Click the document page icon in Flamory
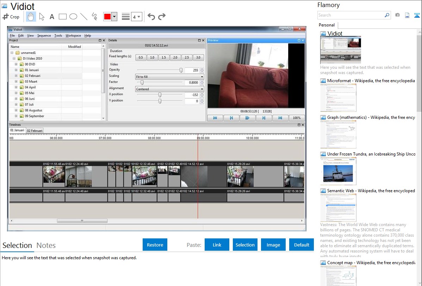422x286 pixels. [x=407, y=15]
